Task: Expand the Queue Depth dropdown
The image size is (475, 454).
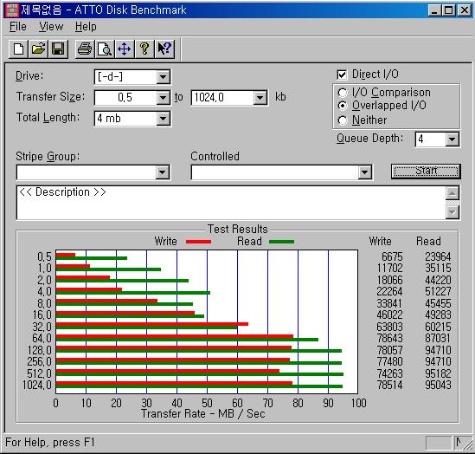Action: 453,139
